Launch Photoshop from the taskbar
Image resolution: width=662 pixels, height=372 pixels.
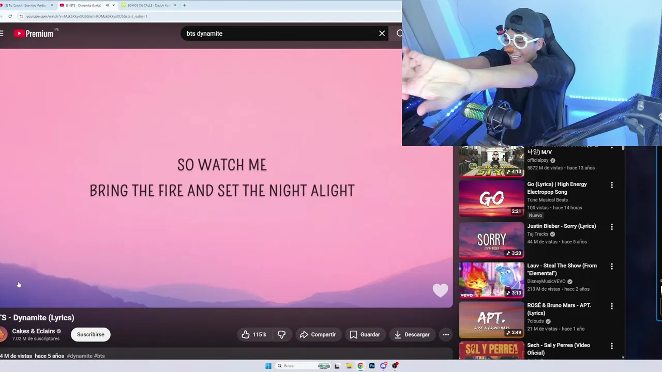pyautogui.click(x=372, y=366)
